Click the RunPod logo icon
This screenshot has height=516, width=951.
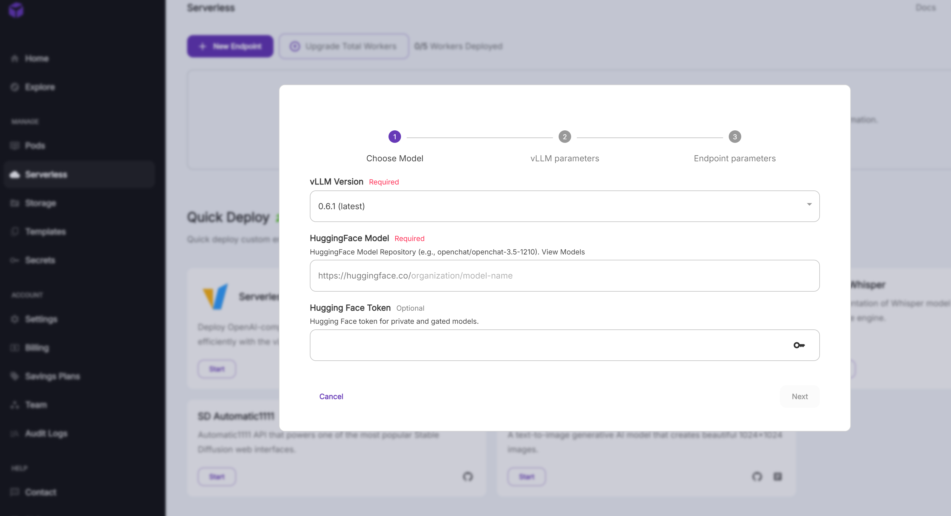(x=16, y=10)
